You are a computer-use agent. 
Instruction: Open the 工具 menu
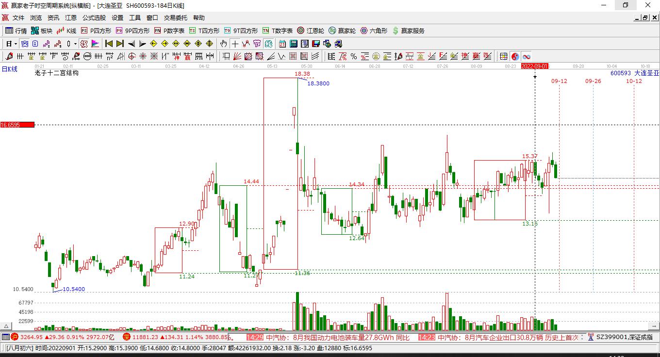135,18
